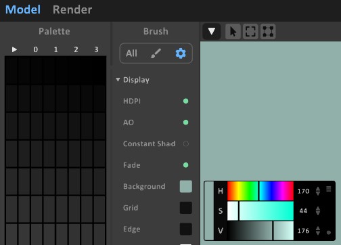Disable the AO display option

coord(185,122)
